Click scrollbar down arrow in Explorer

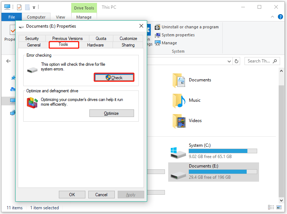click(281, 201)
